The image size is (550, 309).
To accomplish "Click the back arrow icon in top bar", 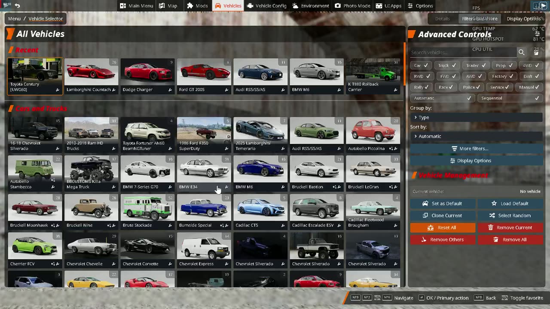I will (17, 6).
